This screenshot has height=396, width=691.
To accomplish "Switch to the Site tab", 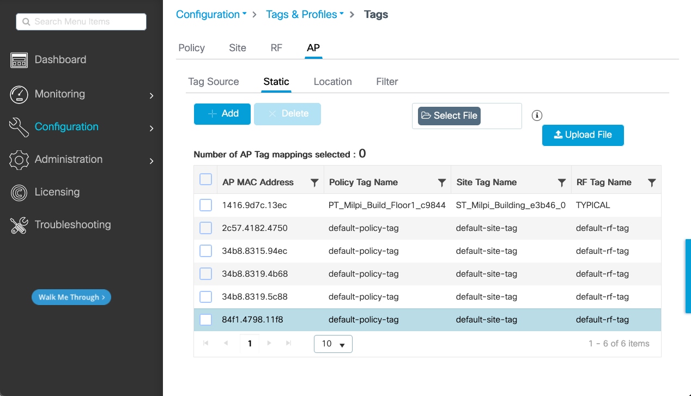I will 238,48.
